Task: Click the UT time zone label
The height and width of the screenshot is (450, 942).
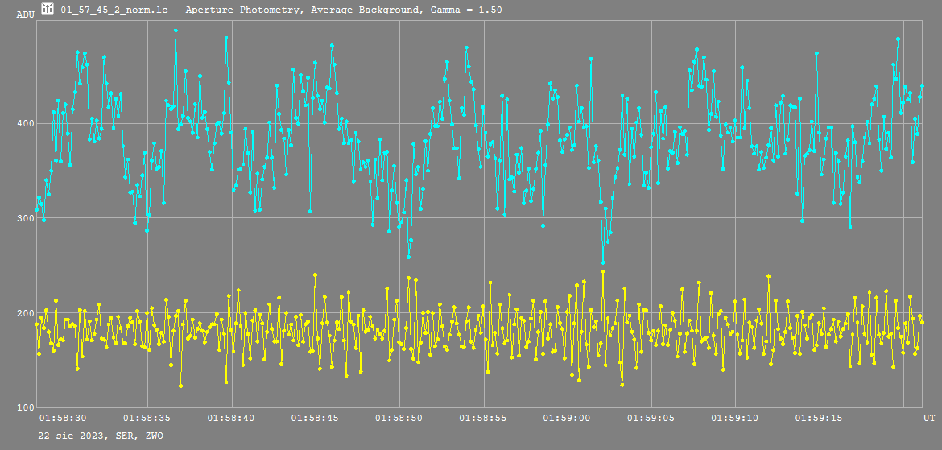Action: 929,418
